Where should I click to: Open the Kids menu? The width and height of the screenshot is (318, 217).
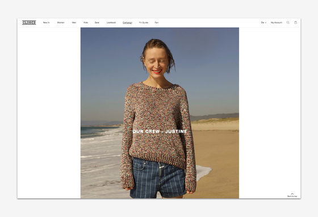coord(86,23)
